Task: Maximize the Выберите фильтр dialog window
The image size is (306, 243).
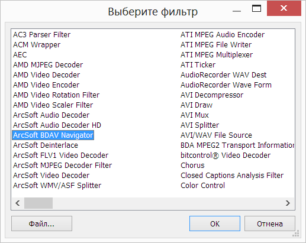Action: click(256, 8)
